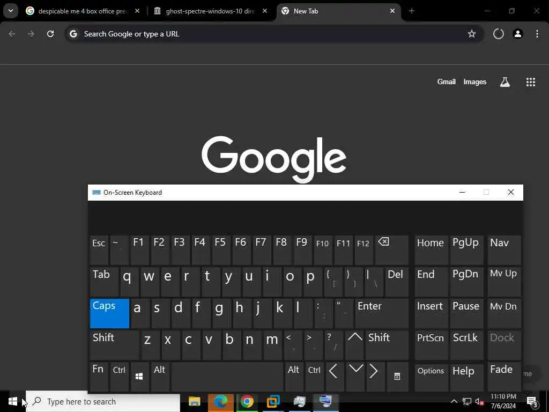Toggle the Caps lock key

click(x=109, y=313)
